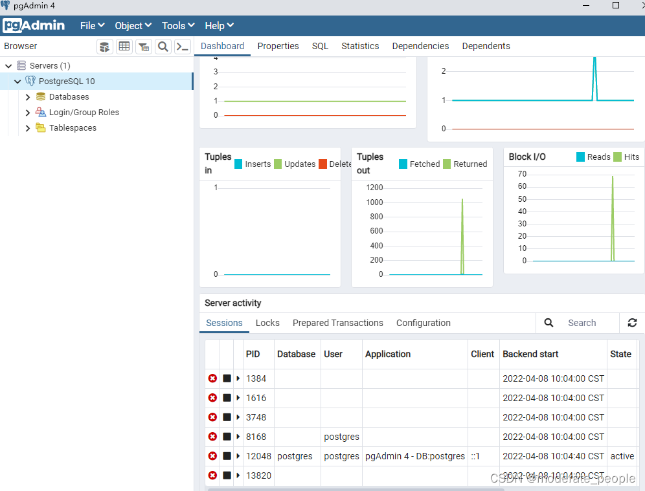Open the Tools menu

[x=177, y=25]
